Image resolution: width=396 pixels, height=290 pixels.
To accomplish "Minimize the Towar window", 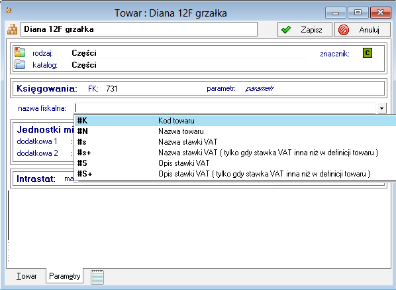I will coord(335,13).
